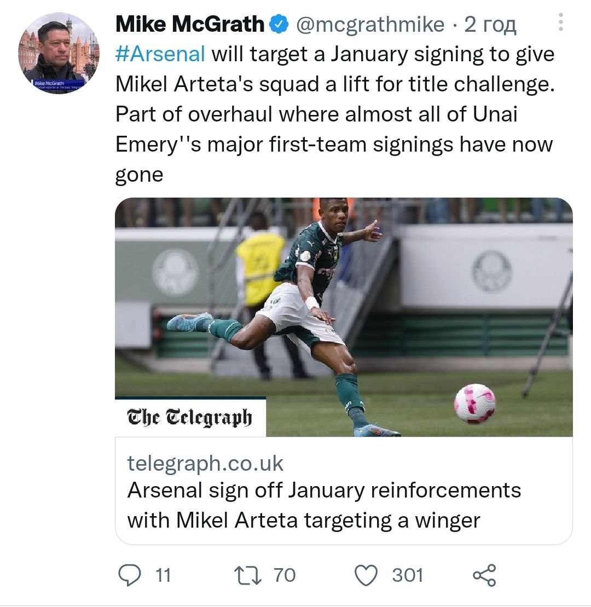Like the tweet with the heart icon
Screen dimensions: 591x607
point(367,575)
